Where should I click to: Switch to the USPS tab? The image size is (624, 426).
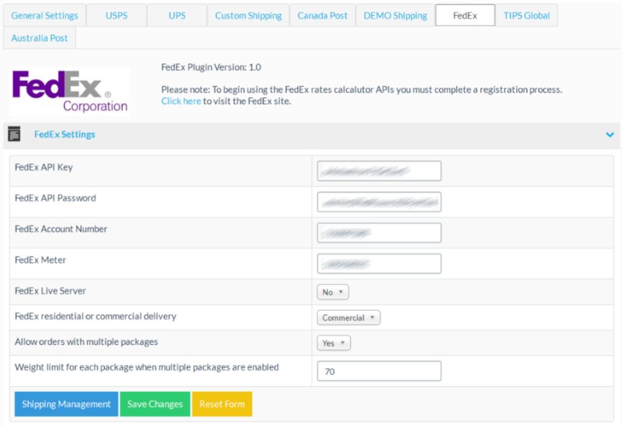coord(116,15)
